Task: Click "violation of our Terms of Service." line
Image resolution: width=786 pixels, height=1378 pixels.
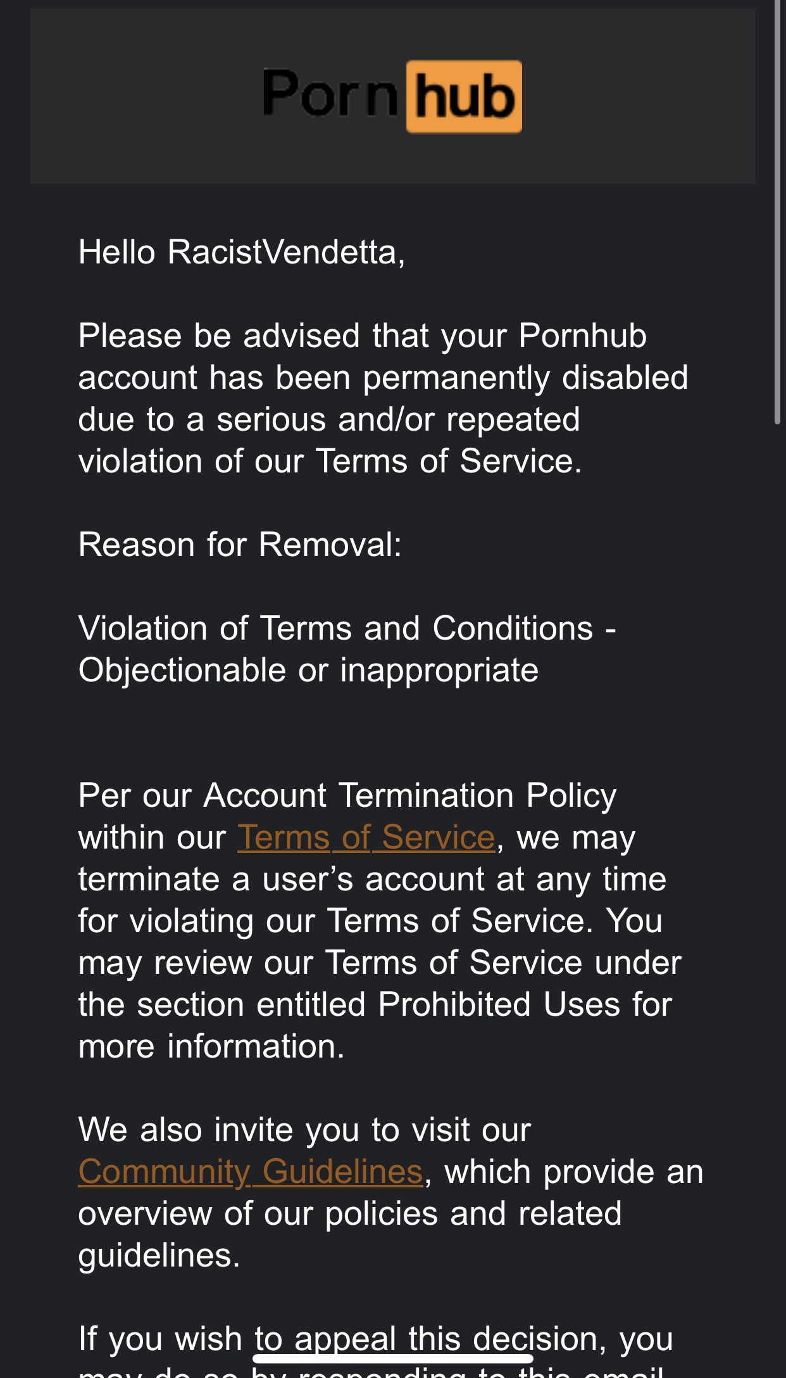Action: click(330, 461)
